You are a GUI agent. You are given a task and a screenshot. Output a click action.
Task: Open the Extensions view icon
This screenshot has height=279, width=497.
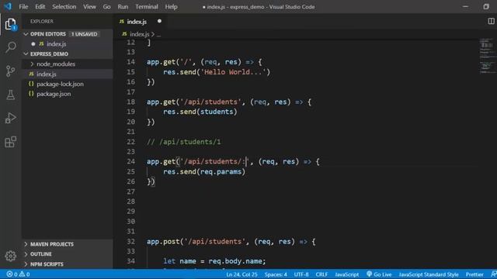pyautogui.click(x=10, y=142)
